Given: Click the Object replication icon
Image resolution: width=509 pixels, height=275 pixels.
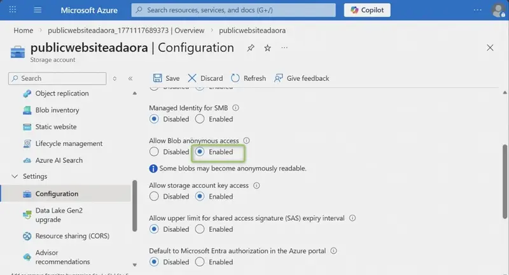Looking at the screenshot, I should tap(27, 94).
